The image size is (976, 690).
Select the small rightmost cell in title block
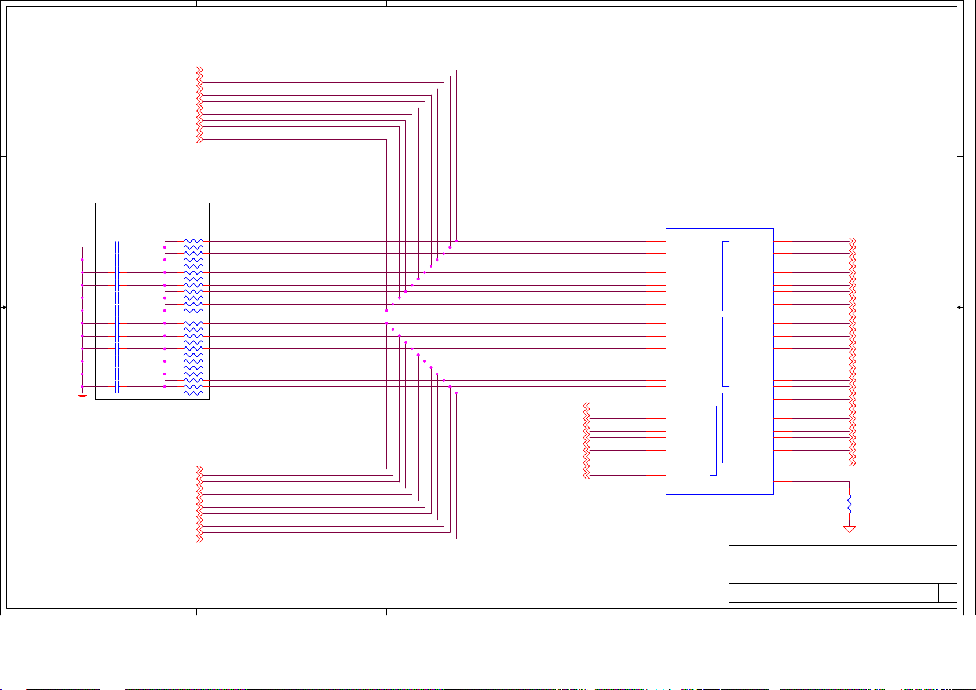948,593
